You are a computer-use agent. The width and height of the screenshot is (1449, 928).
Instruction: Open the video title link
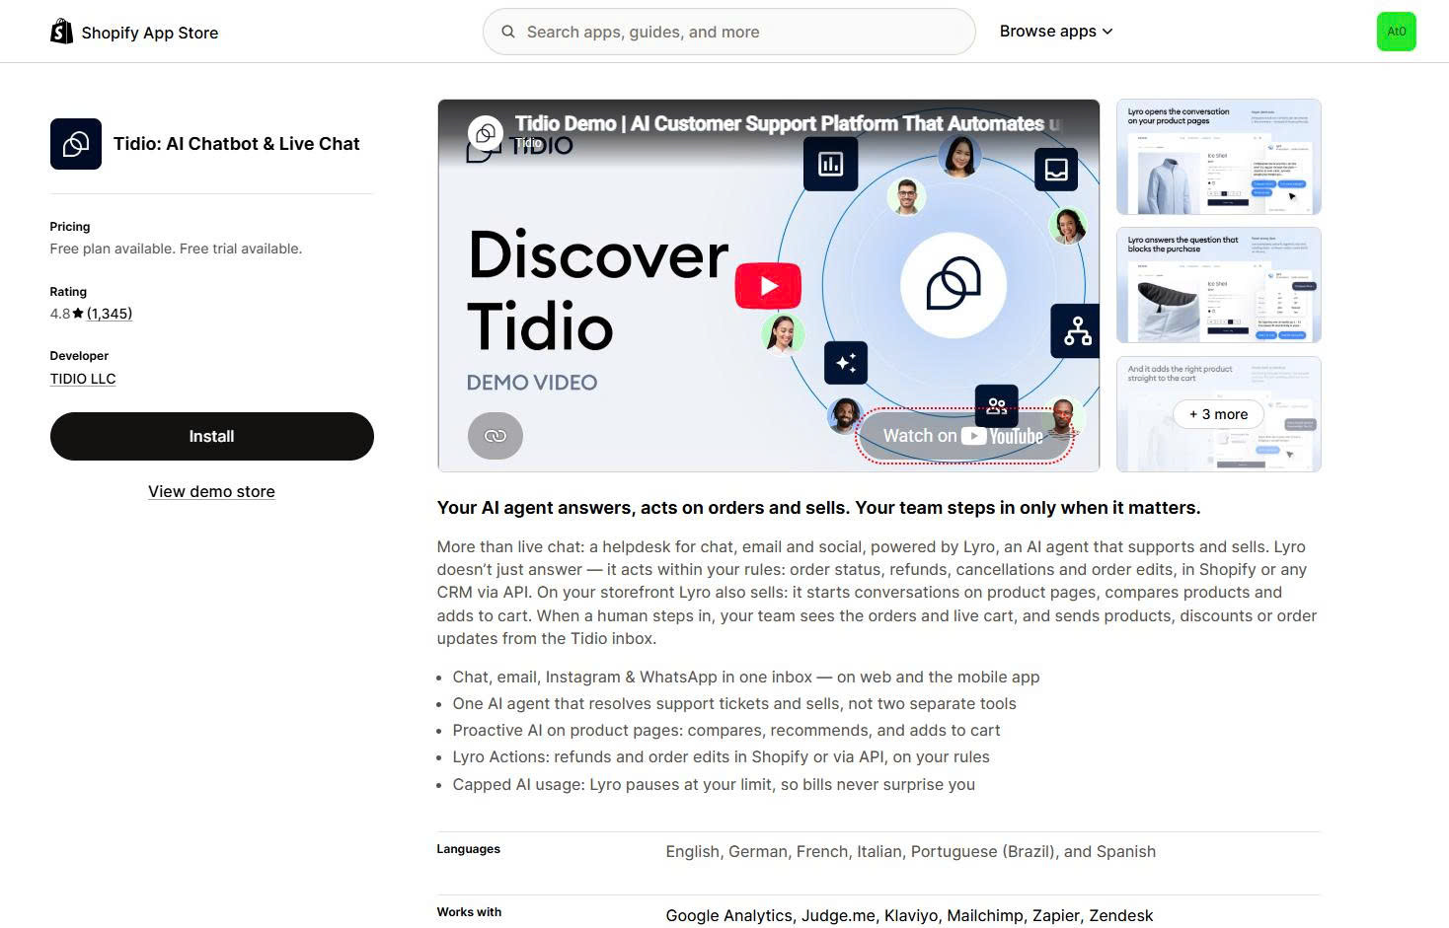click(x=787, y=123)
